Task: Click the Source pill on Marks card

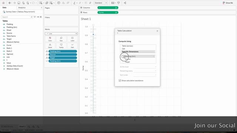Action: (x=63, y=55)
